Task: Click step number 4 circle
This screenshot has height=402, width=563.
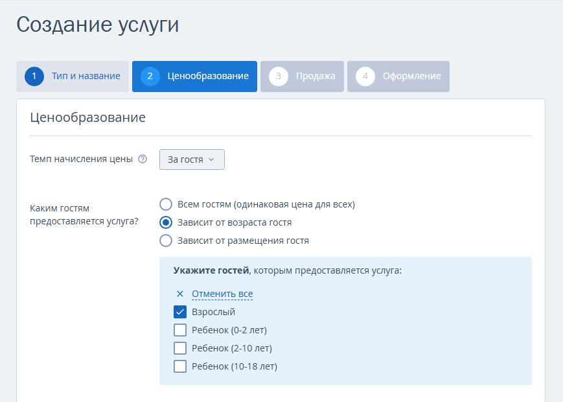Action: pyautogui.click(x=365, y=76)
